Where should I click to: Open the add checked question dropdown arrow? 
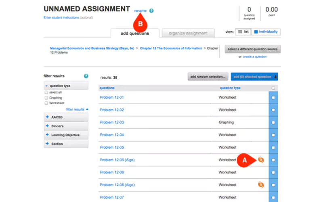pyautogui.click(x=275, y=77)
